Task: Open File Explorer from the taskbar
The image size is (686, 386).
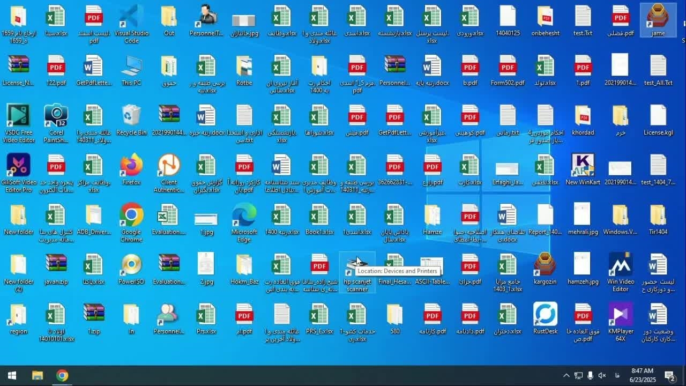Action: 37,375
